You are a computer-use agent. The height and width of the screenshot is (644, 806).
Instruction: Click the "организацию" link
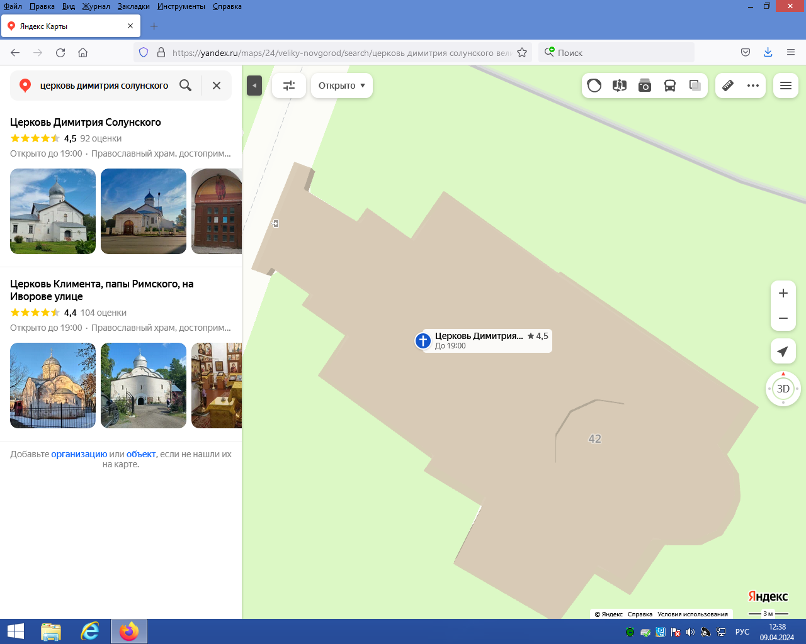[79, 454]
